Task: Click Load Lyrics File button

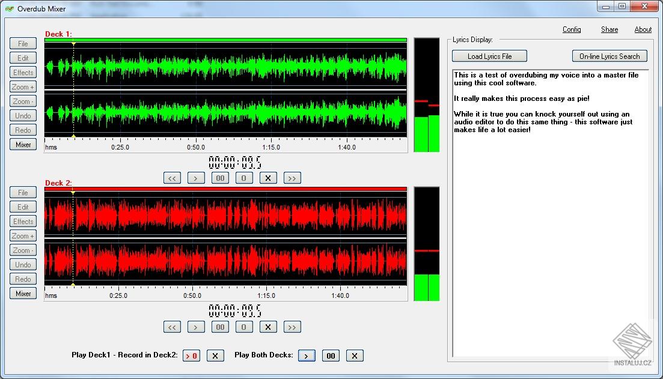Action: (489, 56)
